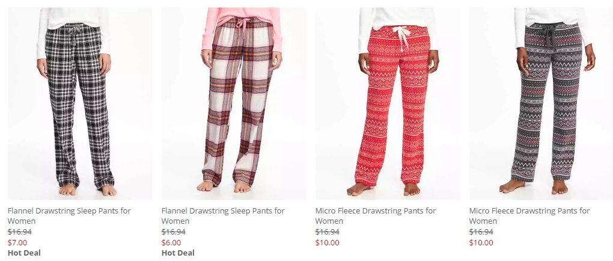The image size is (613, 261).
Task: Open the red patterned micro fleece pants image
Action: coord(388,103)
